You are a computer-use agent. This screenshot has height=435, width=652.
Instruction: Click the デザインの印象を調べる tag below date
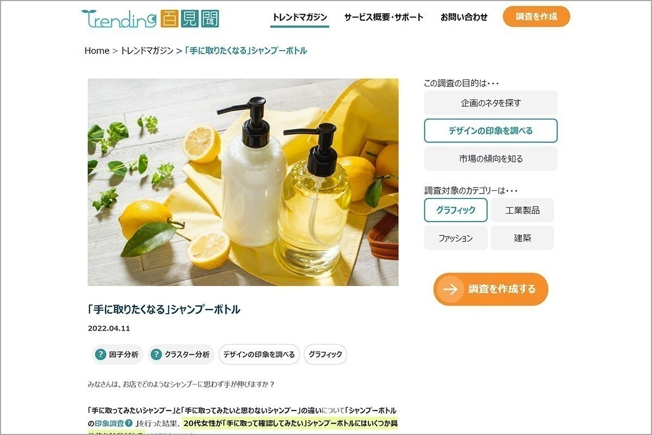click(259, 355)
